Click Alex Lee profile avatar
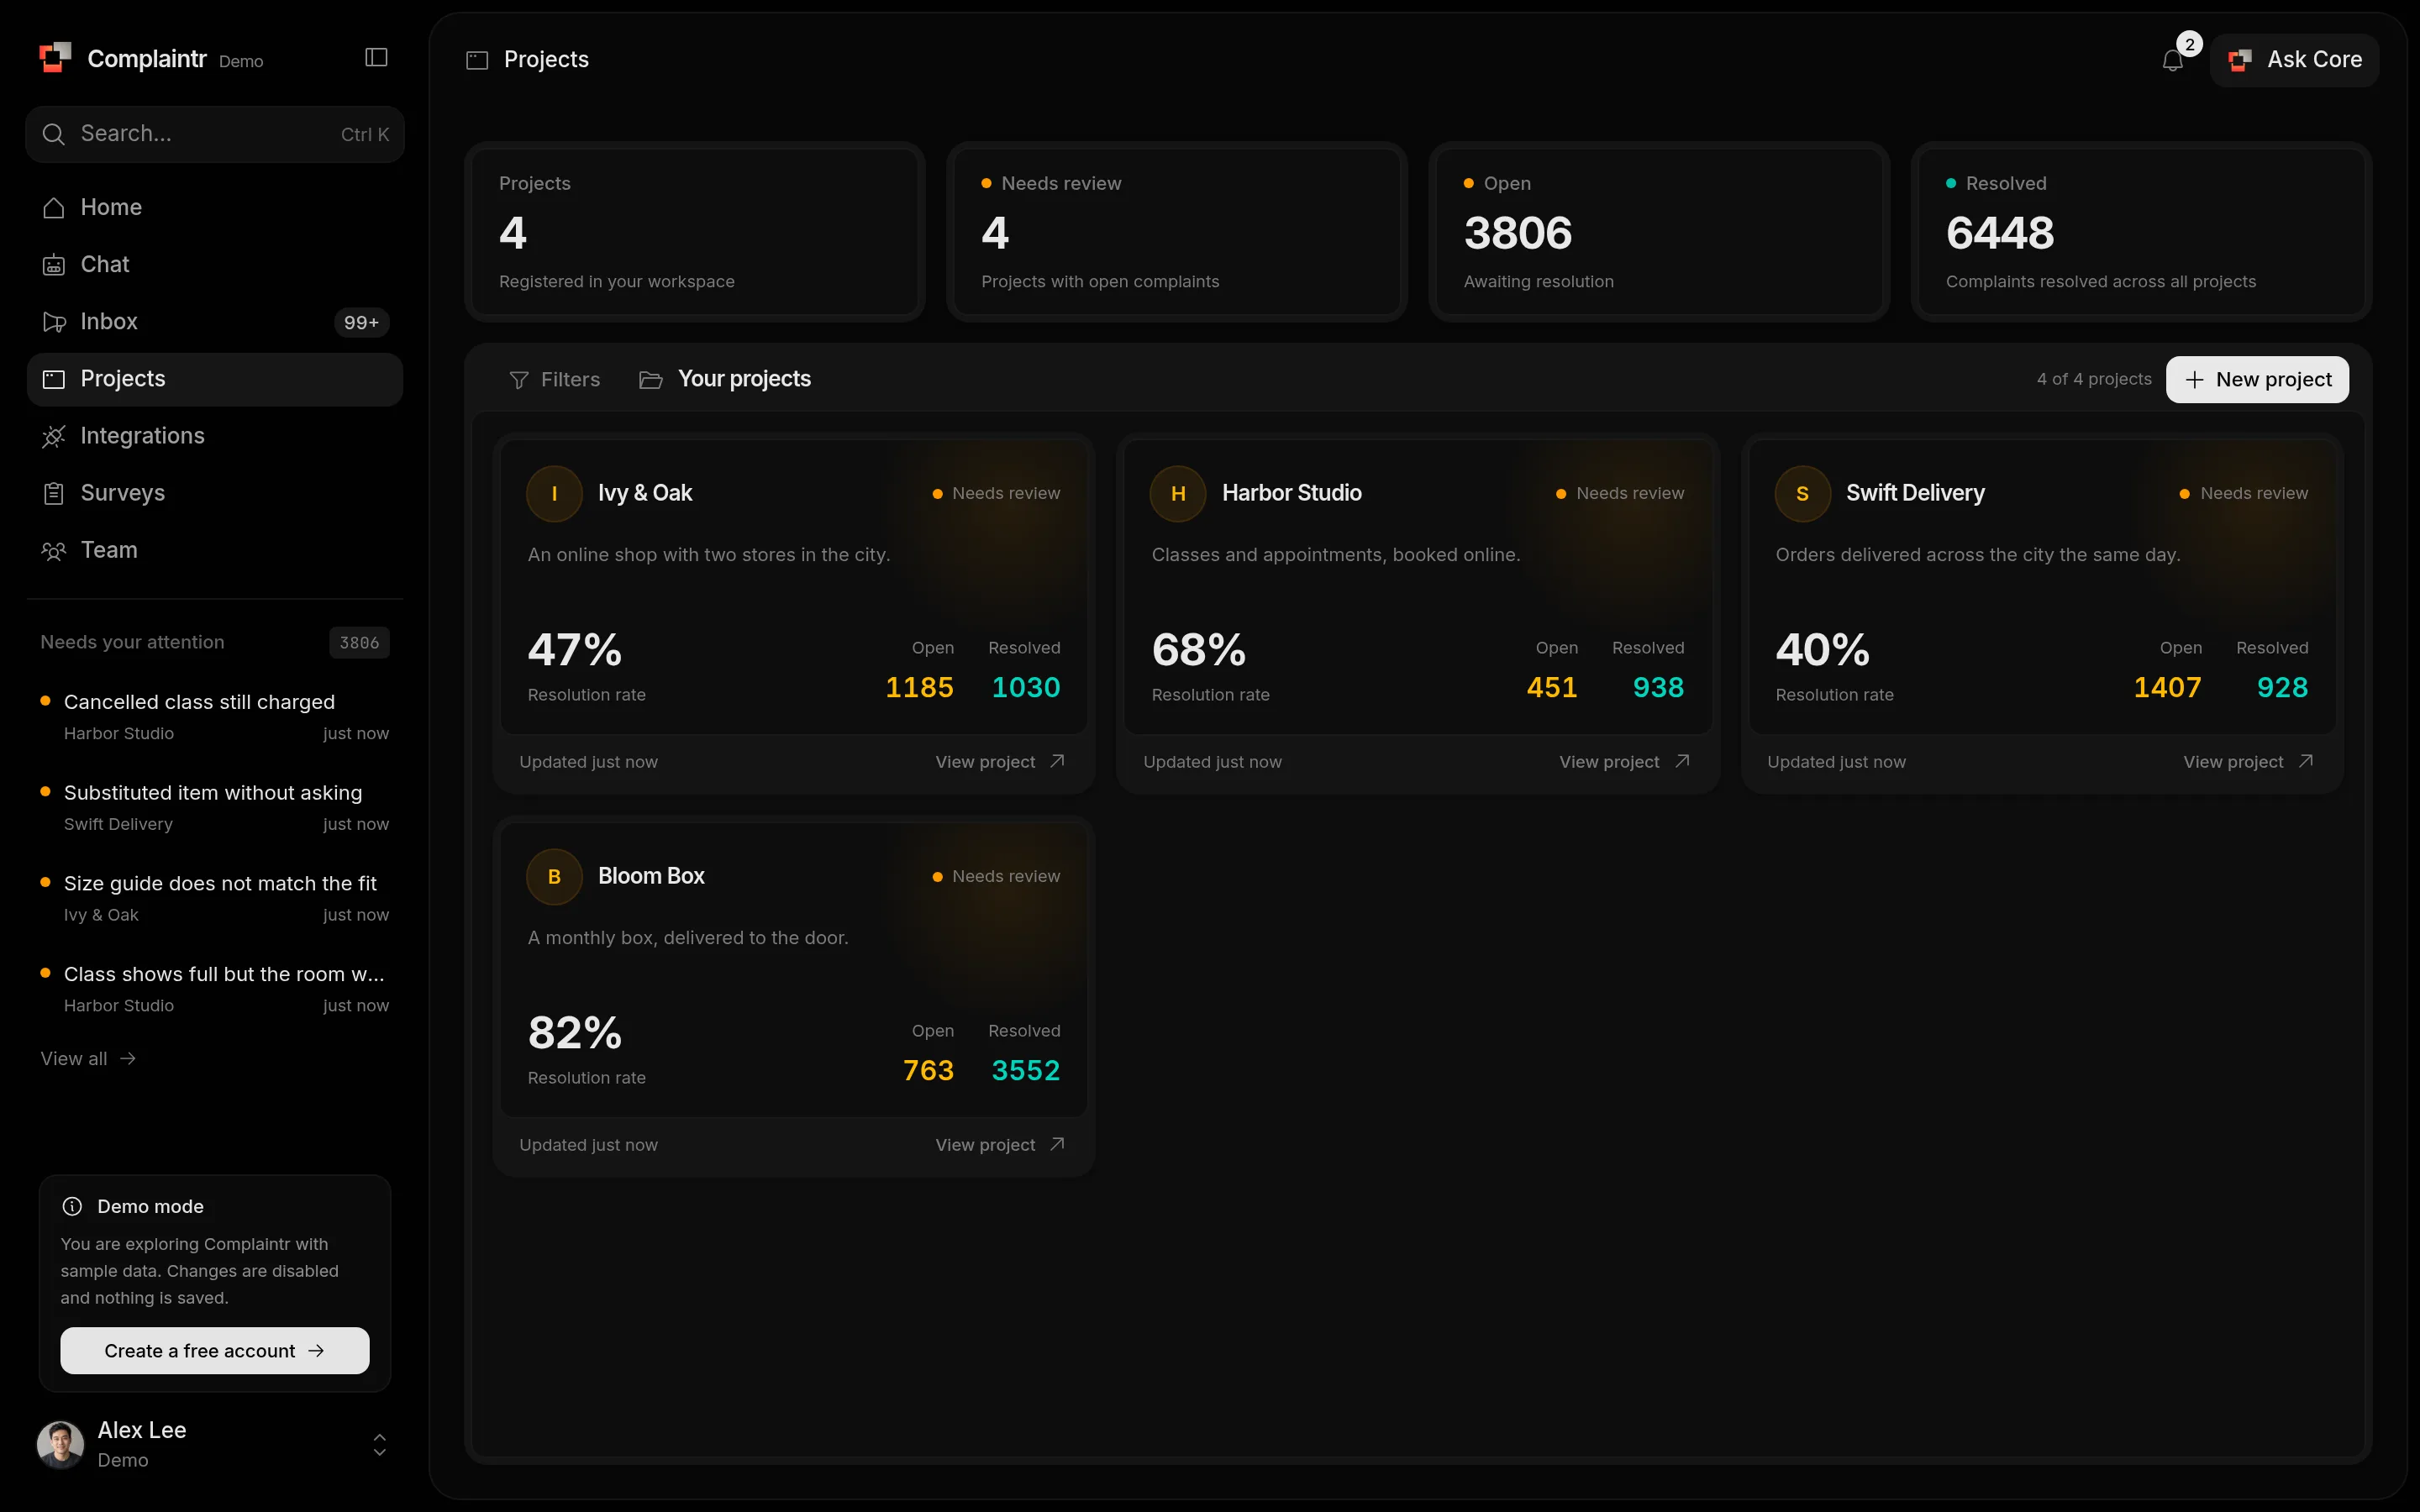This screenshot has height=1512, width=2420. coord(61,1444)
